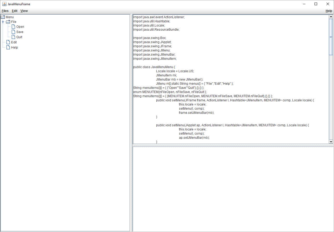Click the Save document icon

click(x=13, y=32)
